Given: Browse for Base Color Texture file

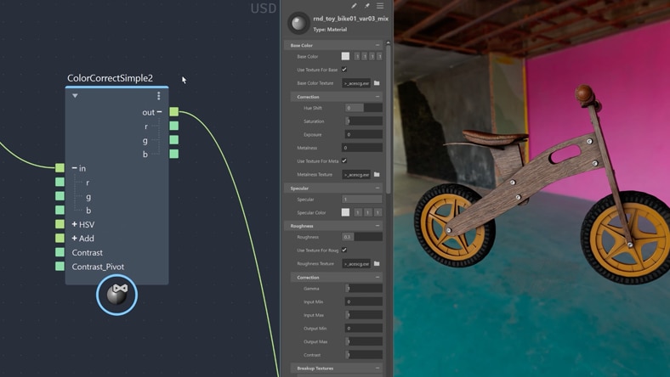Looking at the screenshot, I should tap(377, 83).
